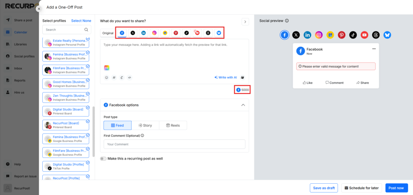This screenshot has width=413, height=195.
Task: Click the image upload icon beside Write with AI
Action: [243, 78]
